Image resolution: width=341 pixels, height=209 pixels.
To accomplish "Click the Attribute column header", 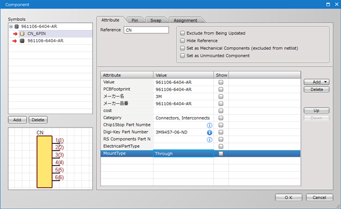I will coord(127,75).
